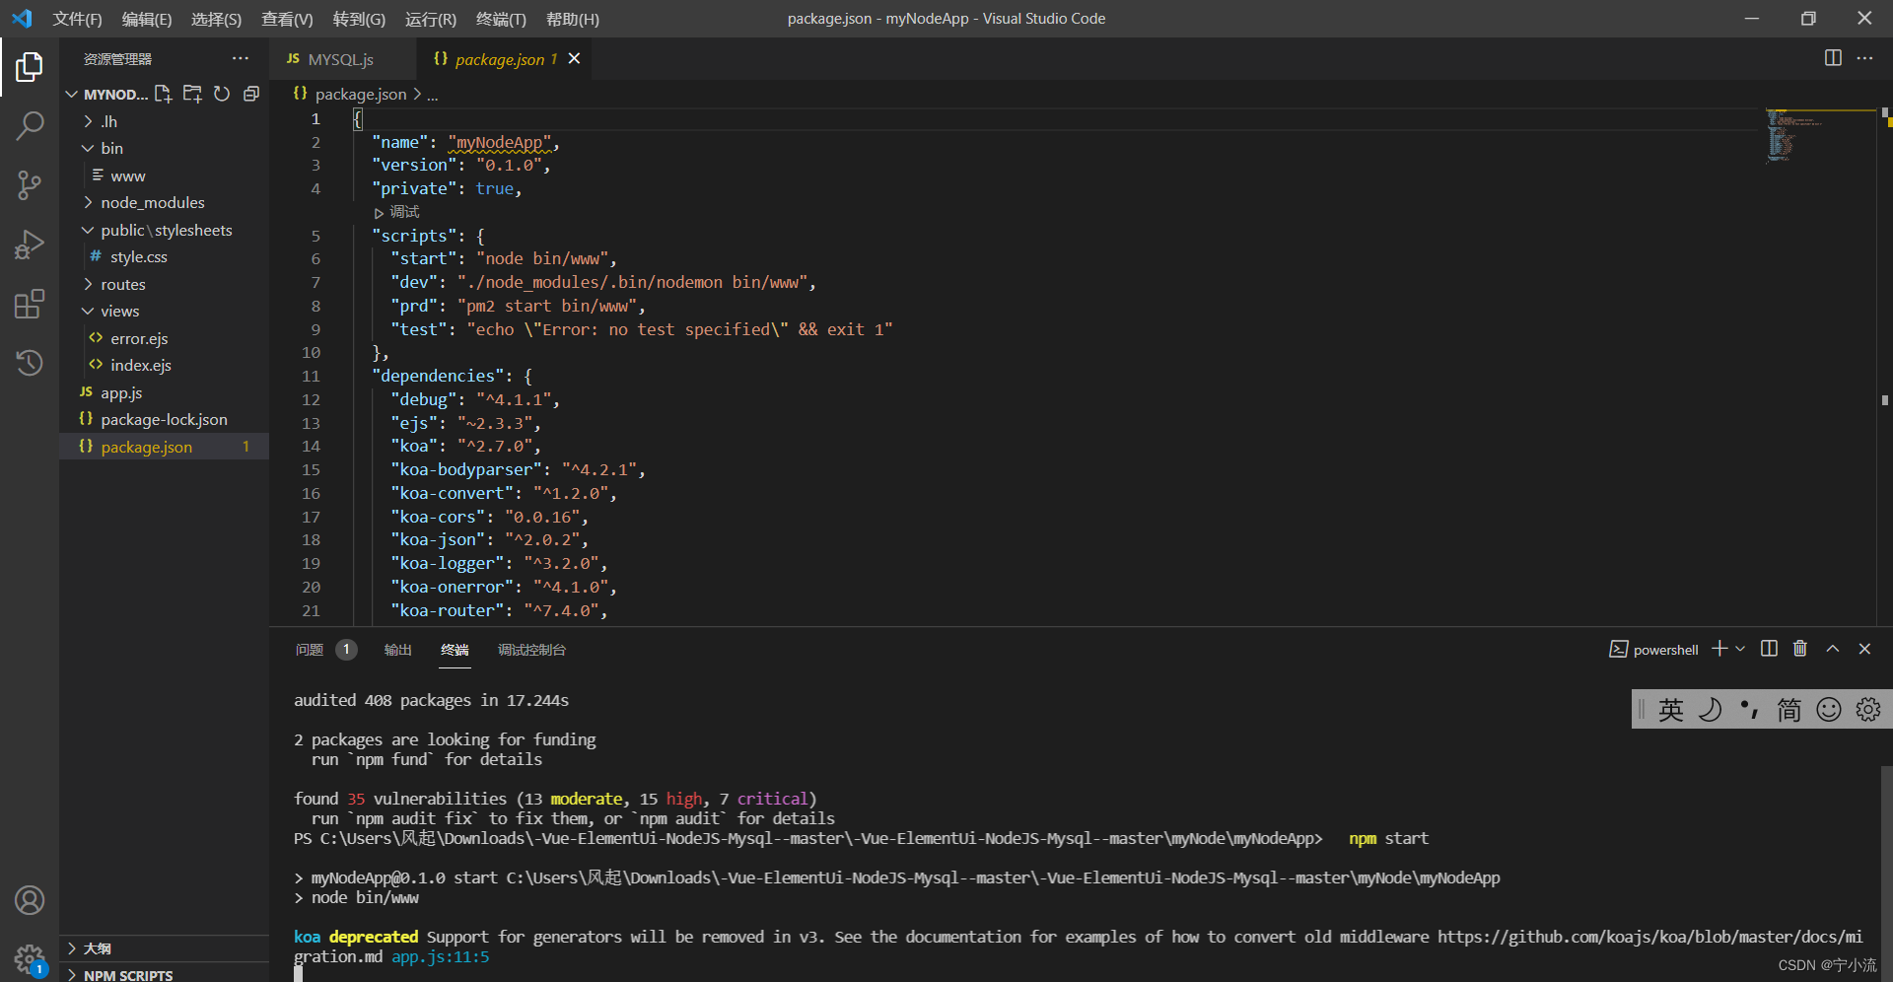Screen dimensions: 1893x982
Task: Open the new terminal profile dropdown arrow
Action: pos(1740,649)
